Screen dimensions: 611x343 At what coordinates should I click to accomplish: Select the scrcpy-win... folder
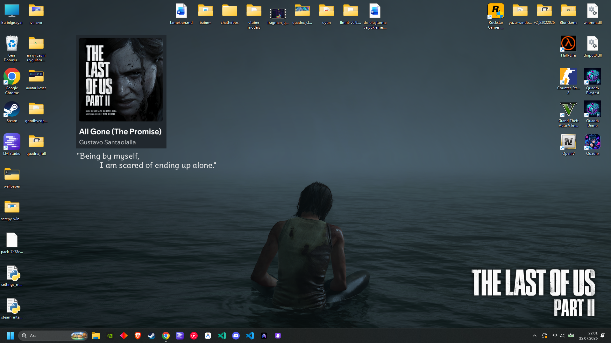[x=12, y=210]
